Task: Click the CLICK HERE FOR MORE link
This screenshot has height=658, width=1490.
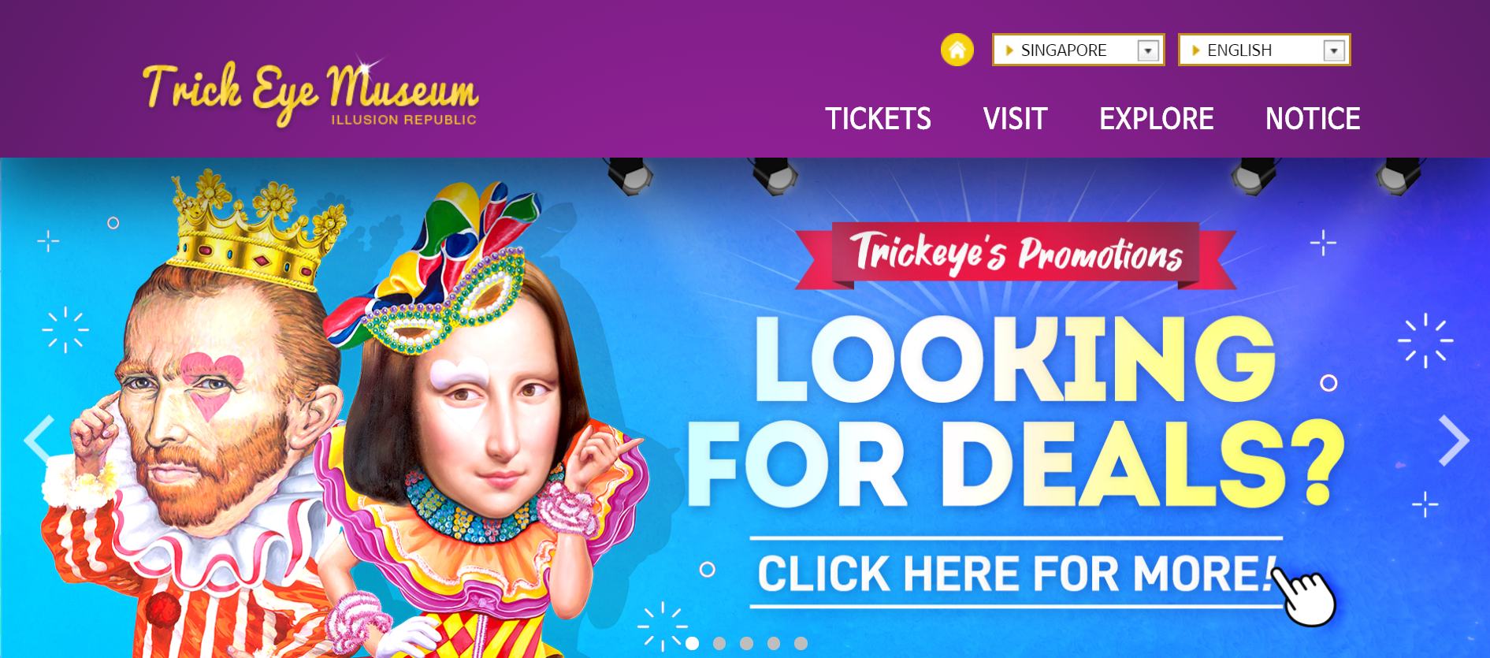Action: coord(1016,573)
